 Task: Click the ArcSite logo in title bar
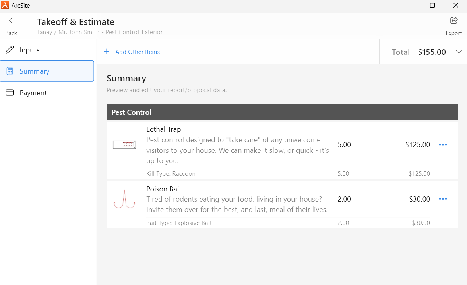pos(5,5)
